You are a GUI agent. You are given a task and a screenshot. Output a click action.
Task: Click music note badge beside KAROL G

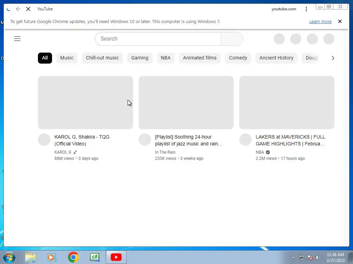point(75,152)
